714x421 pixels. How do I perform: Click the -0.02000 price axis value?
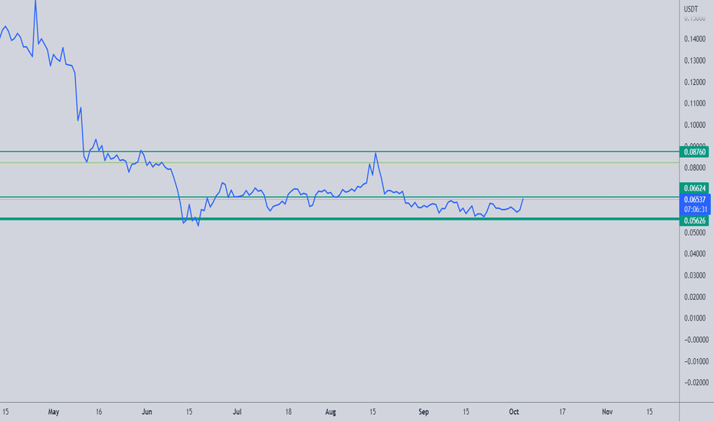tap(696, 383)
